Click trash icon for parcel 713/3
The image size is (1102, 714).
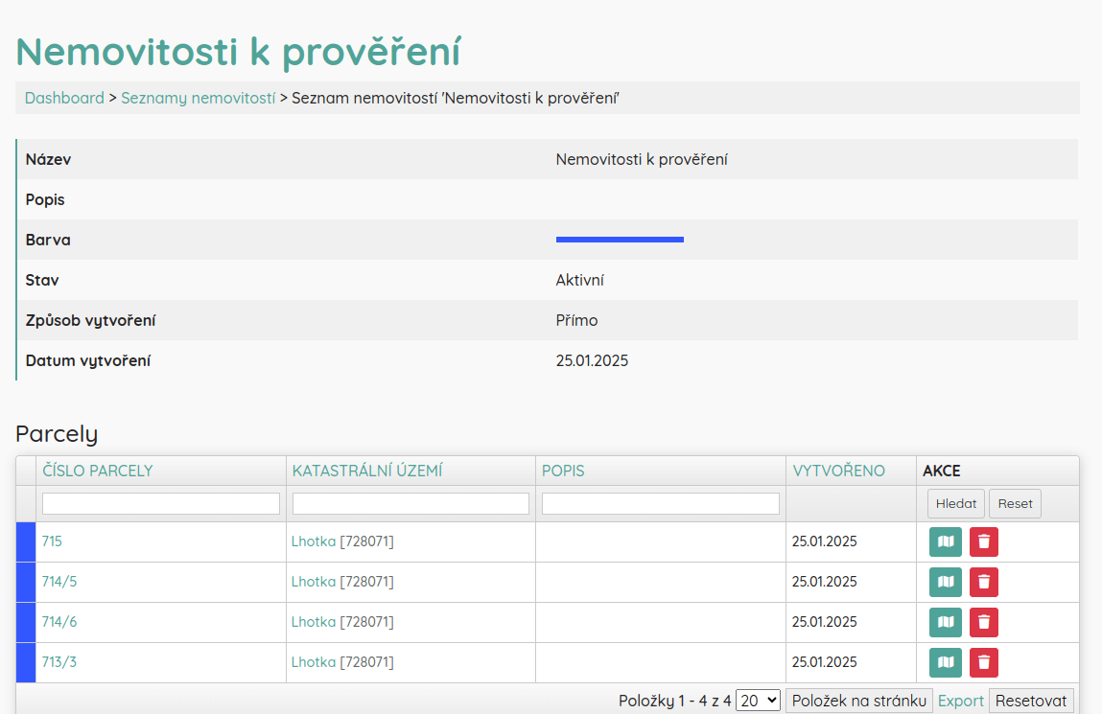[983, 662]
